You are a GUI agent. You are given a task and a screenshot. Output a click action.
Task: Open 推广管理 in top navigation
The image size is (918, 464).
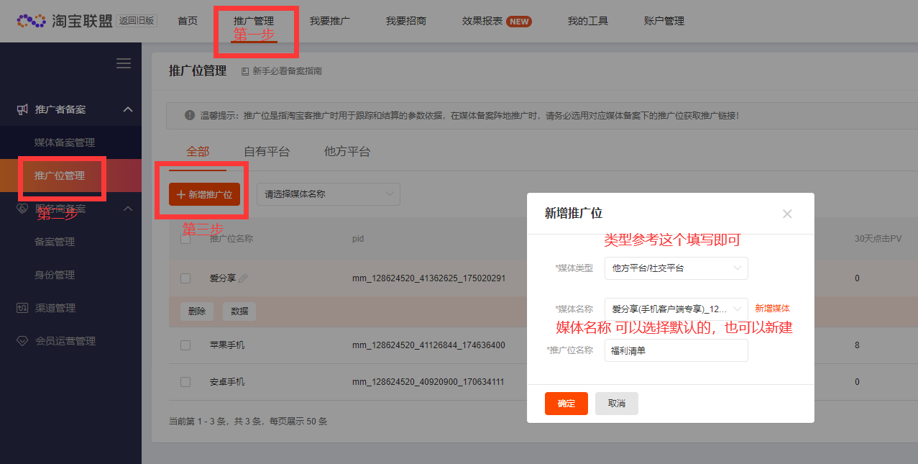254,22
